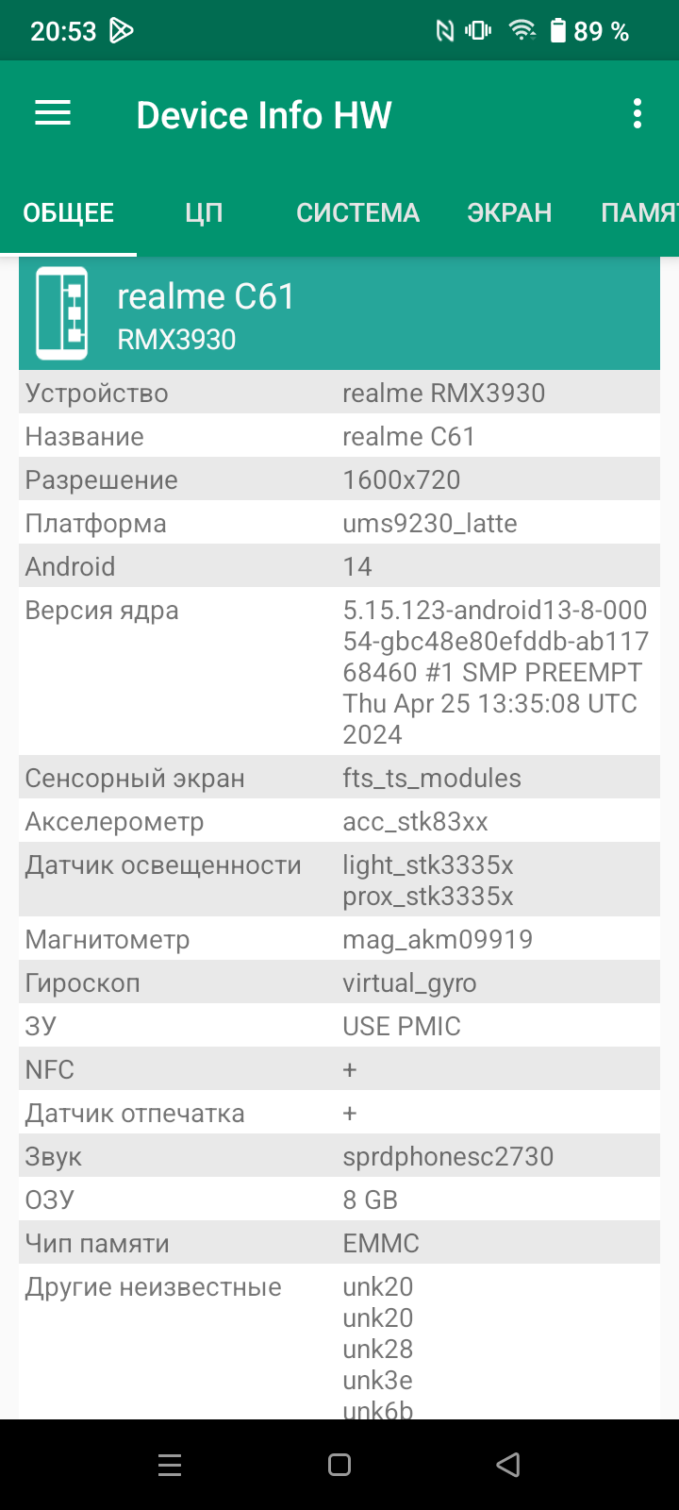Switch to the ЦП tab
Image resolution: width=679 pixels, height=1510 pixels.
point(204,213)
